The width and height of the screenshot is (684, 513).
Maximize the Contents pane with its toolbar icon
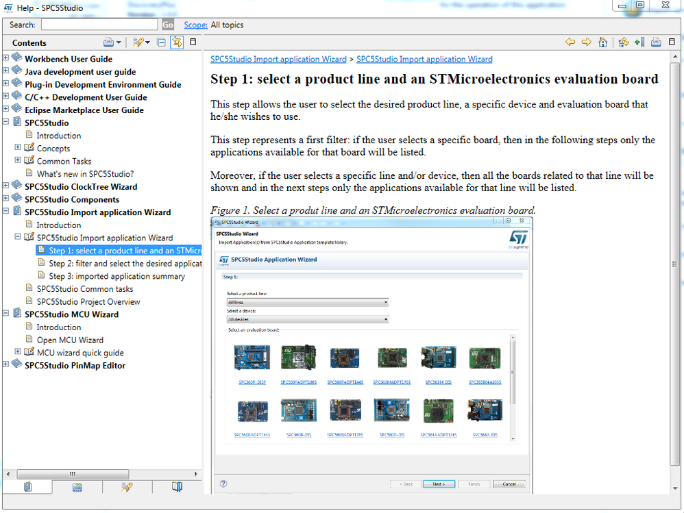point(193,42)
